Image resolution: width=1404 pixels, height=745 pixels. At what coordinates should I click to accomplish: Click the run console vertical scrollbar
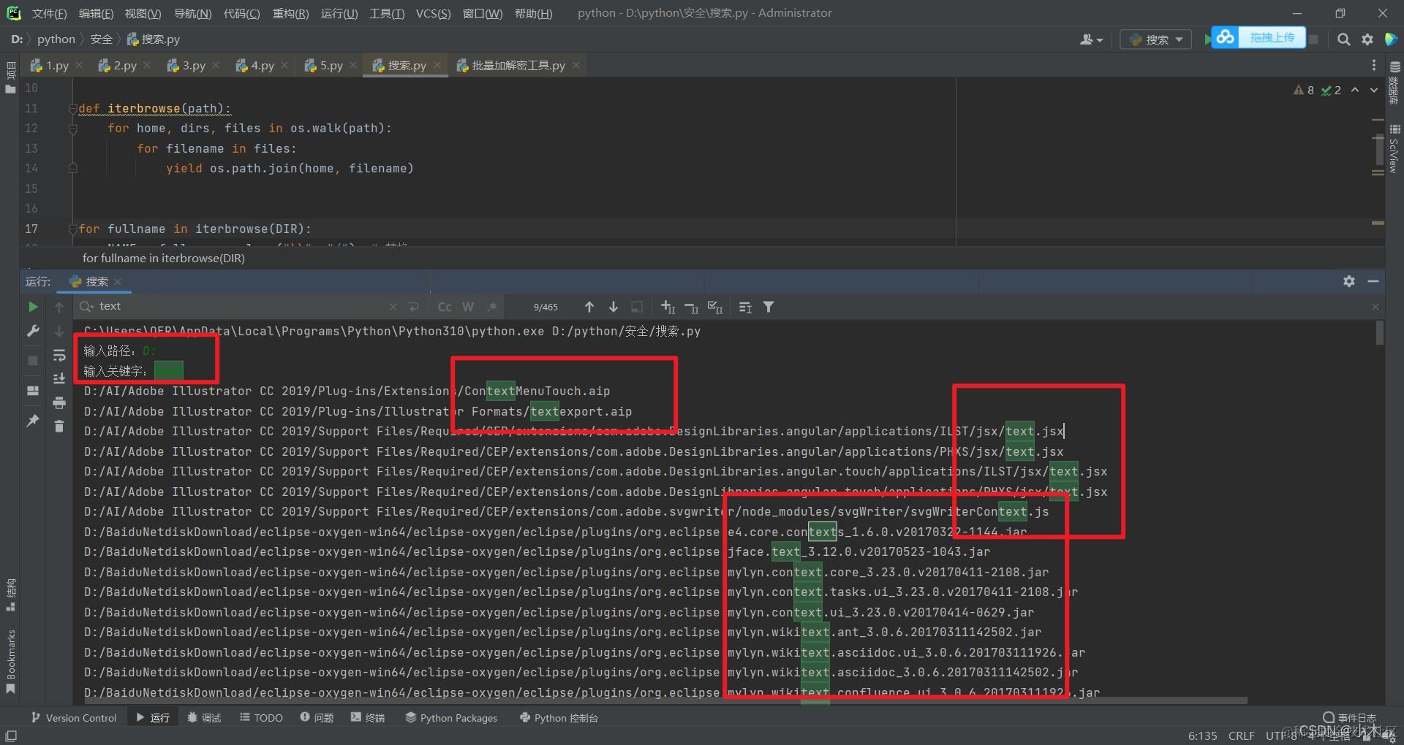[1379, 333]
